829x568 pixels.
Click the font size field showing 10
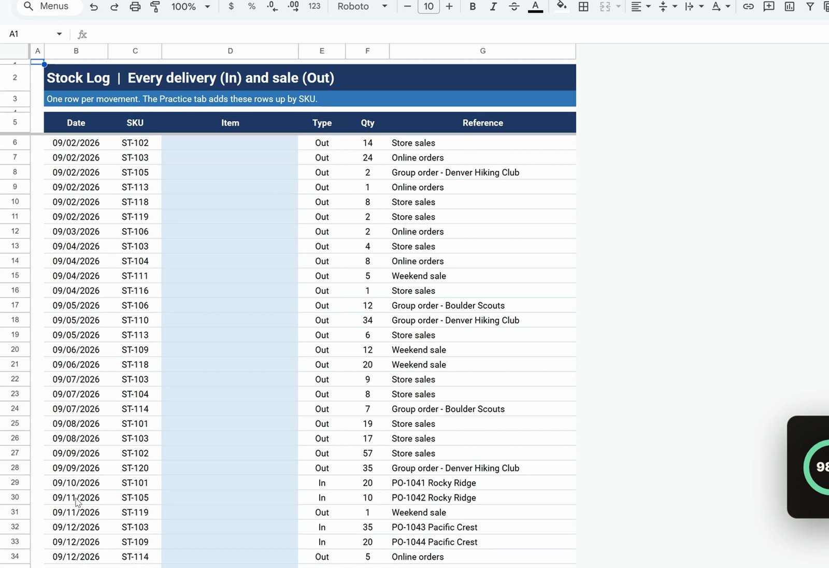tap(428, 6)
